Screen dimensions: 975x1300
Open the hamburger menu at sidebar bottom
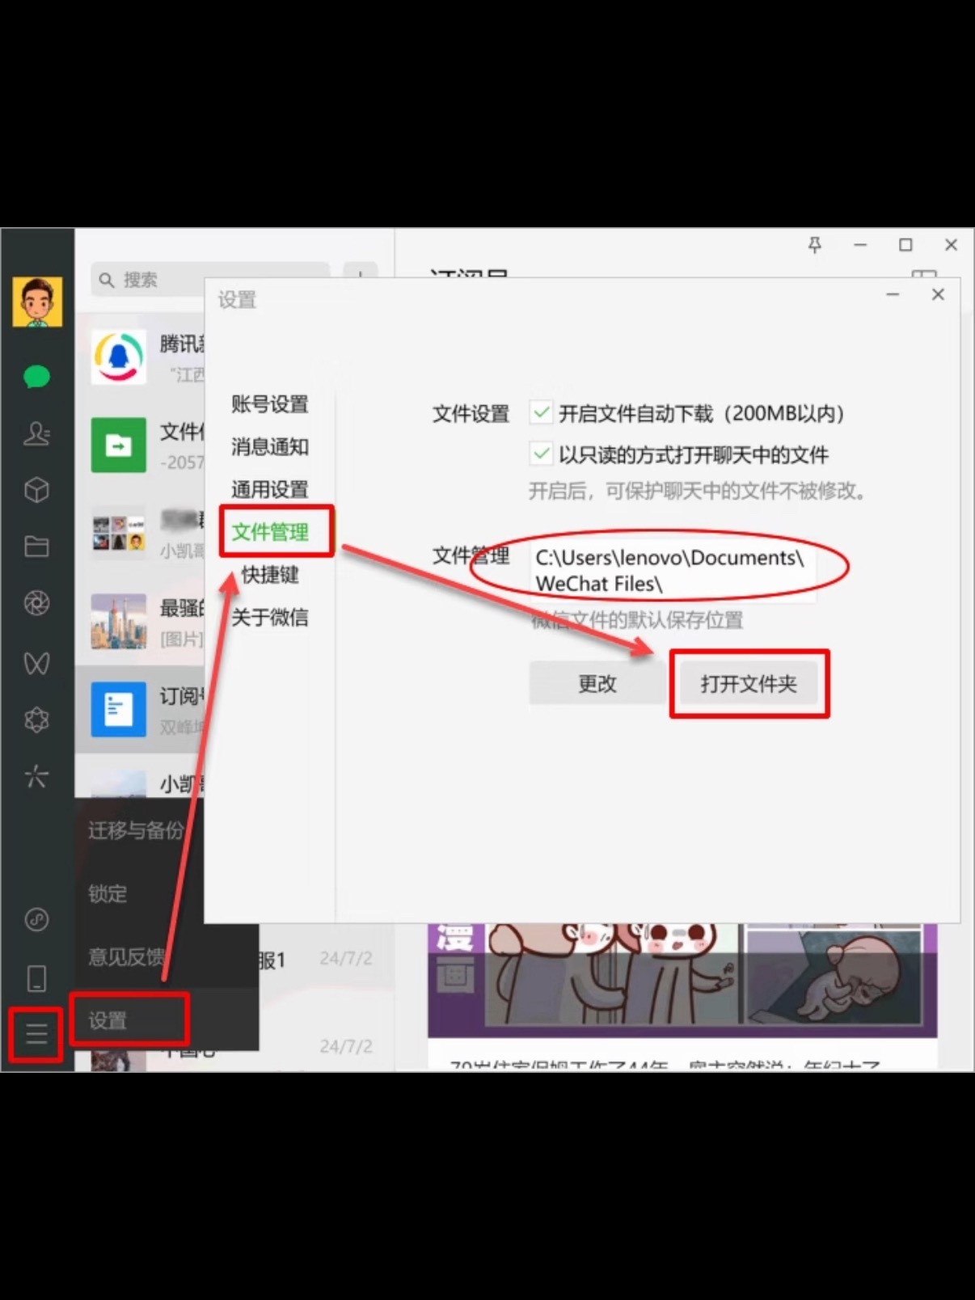click(x=36, y=1033)
